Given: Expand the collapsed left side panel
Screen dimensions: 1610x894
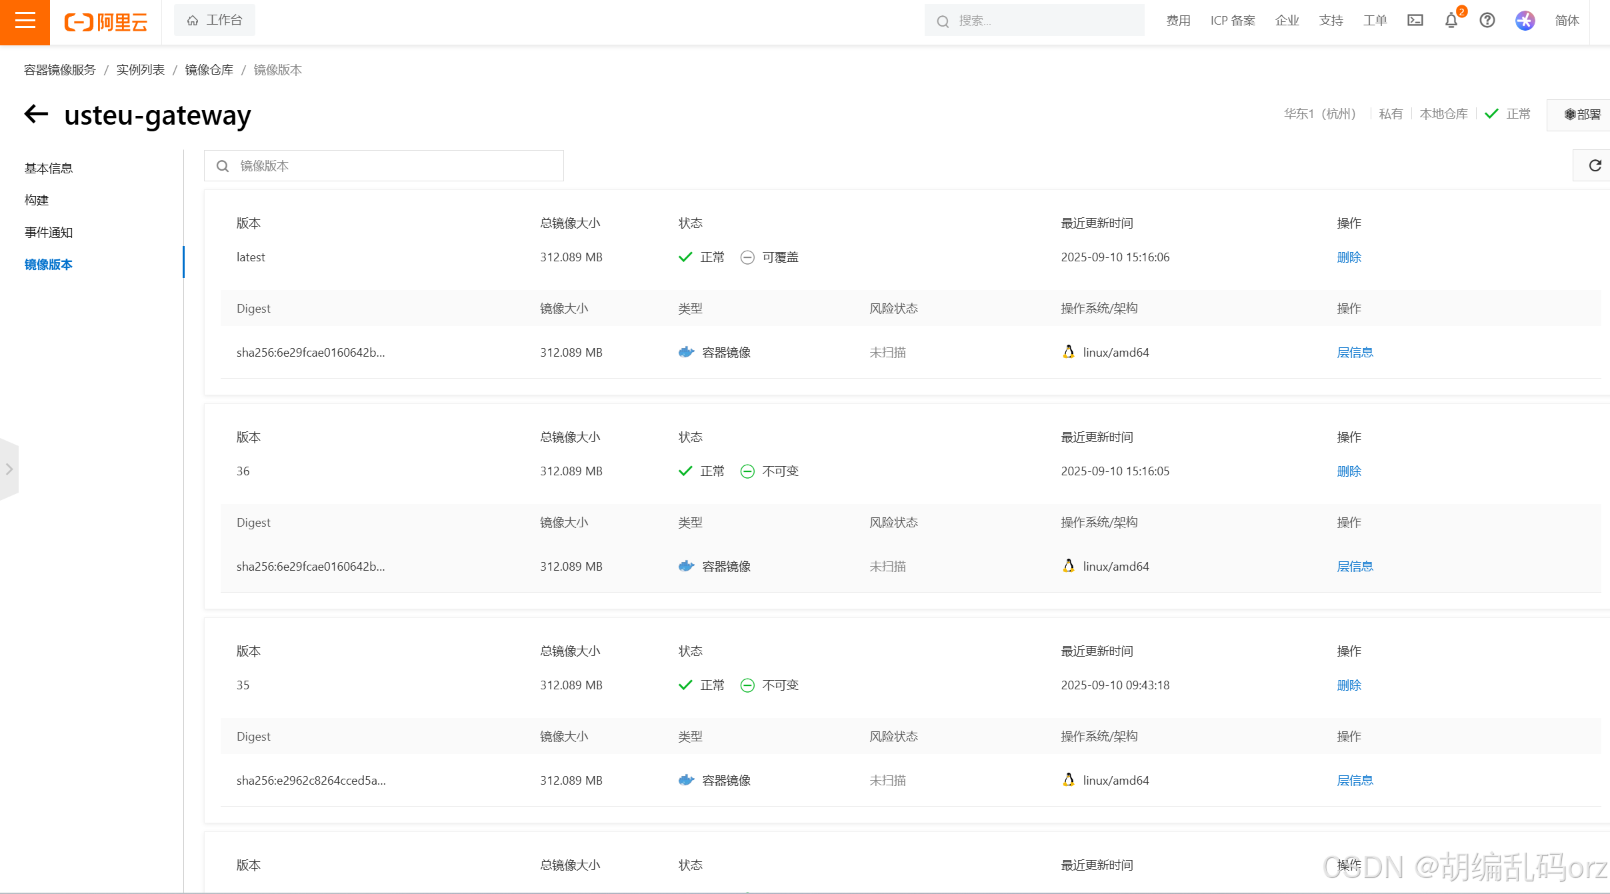Looking at the screenshot, I should [9, 469].
